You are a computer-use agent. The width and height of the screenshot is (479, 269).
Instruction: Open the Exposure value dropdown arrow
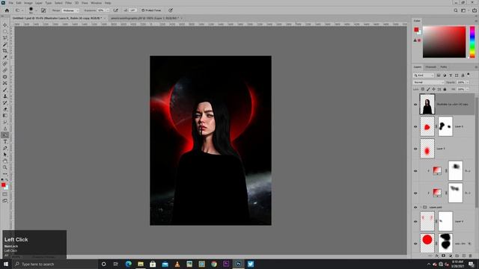[x=108, y=10]
